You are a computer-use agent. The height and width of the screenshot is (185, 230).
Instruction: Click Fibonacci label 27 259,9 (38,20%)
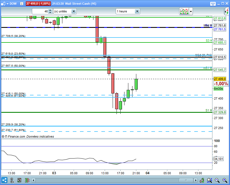point(13,125)
